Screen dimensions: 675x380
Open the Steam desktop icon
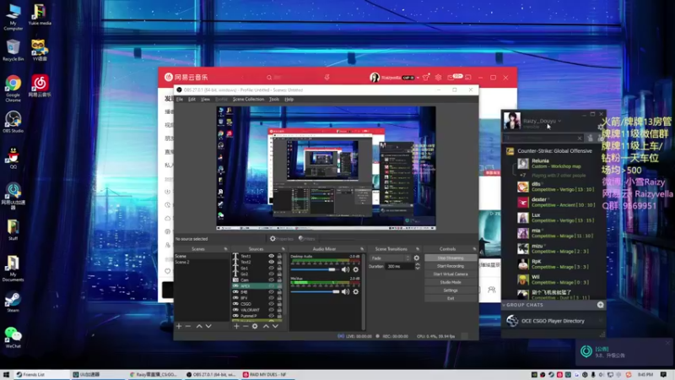(x=13, y=301)
